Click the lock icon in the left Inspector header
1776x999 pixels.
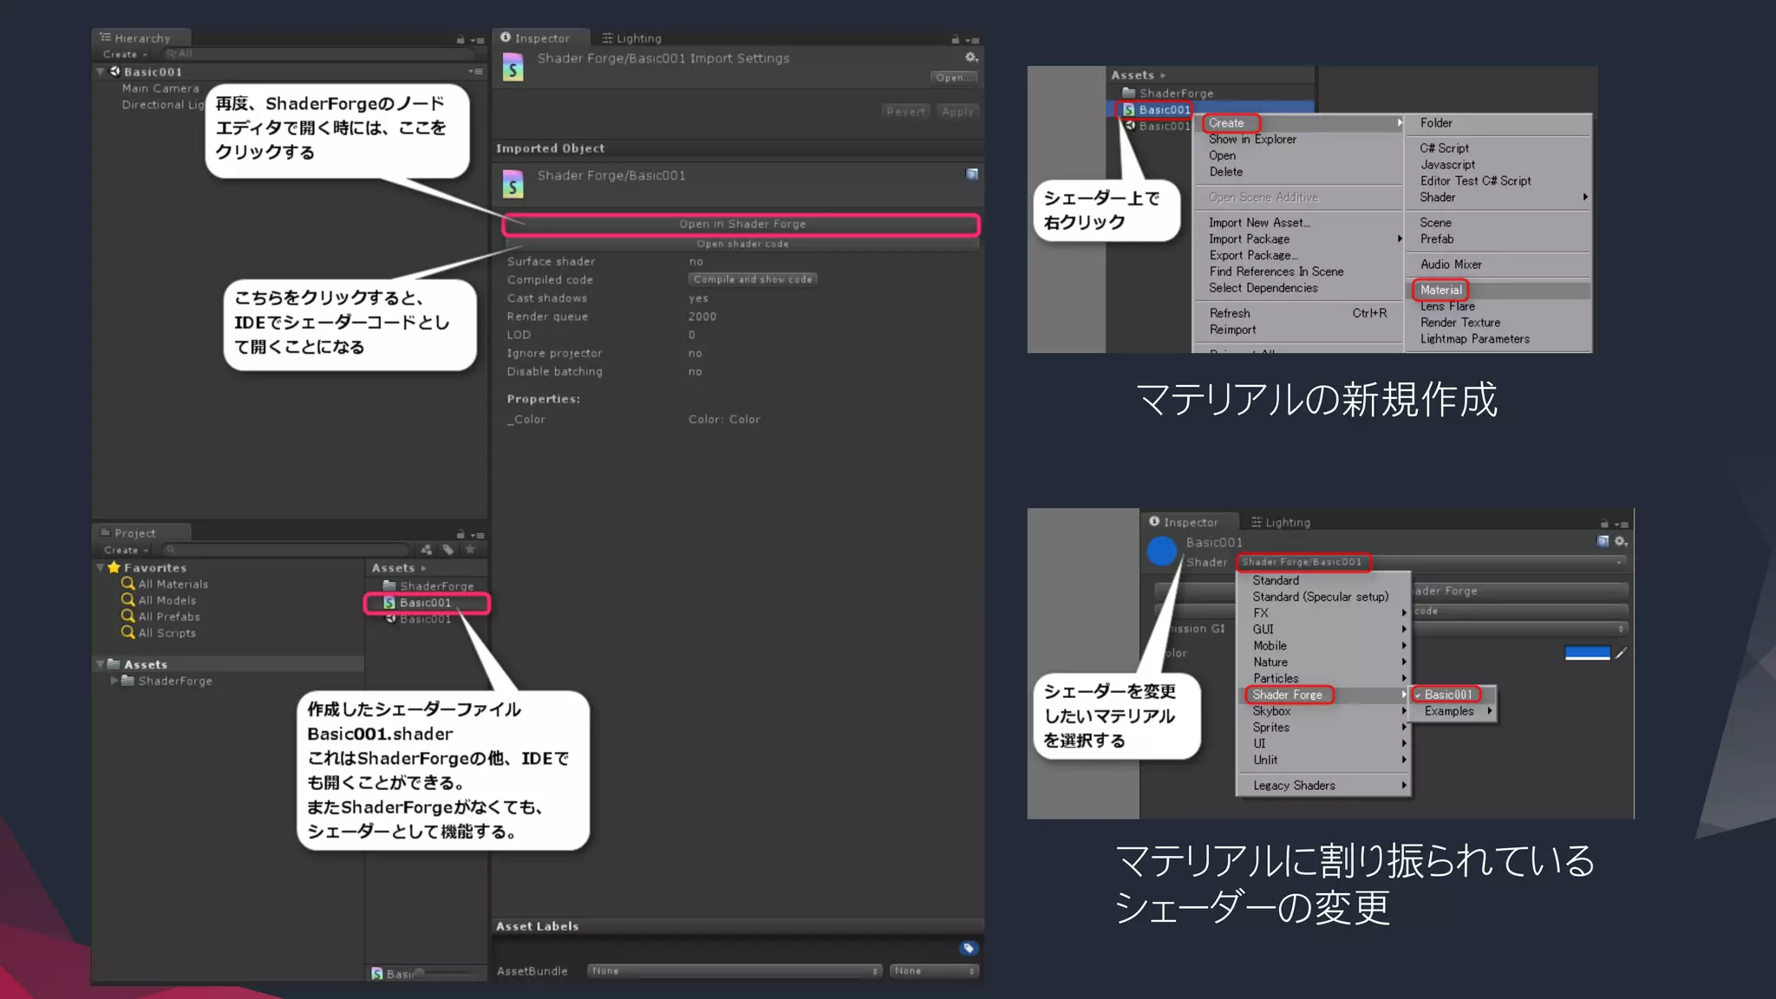click(x=956, y=39)
